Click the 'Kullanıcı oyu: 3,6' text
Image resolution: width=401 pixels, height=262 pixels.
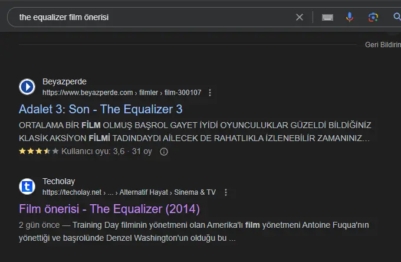[93, 152]
